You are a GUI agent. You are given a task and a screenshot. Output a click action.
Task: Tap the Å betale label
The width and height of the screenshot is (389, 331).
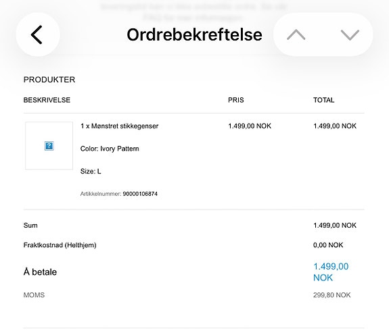pyautogui.click(x=40, y=272)
